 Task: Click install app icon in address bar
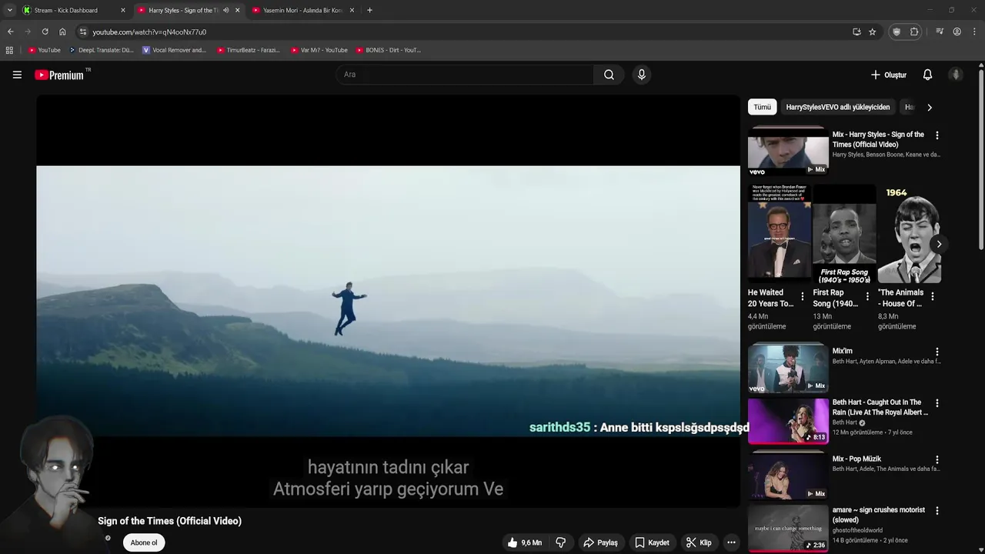pyautogui.click(x=856, y=32)
